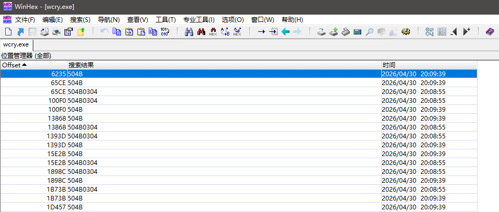Sort by the 时间 column header
Screen dimensions: 499x212
click(429, 65)
